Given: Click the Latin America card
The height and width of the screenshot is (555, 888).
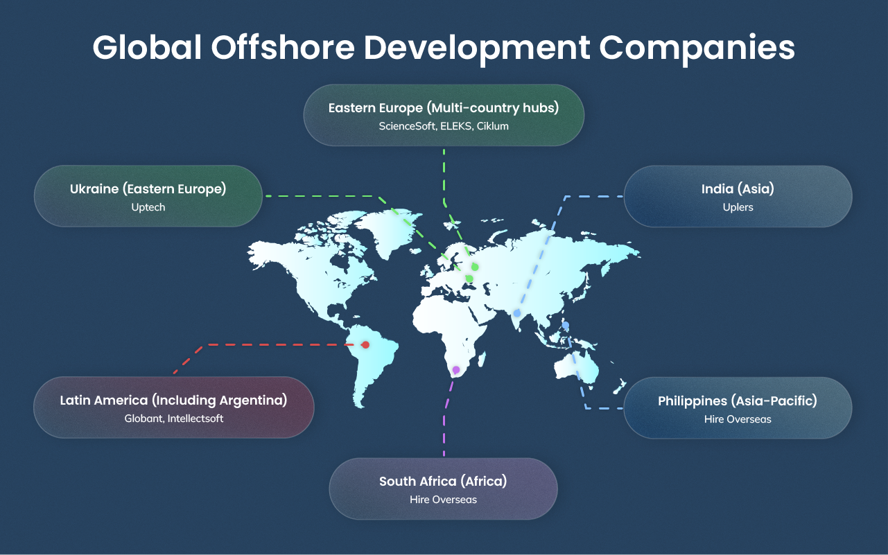Looking at the screenshot, I should coord(173,408).
